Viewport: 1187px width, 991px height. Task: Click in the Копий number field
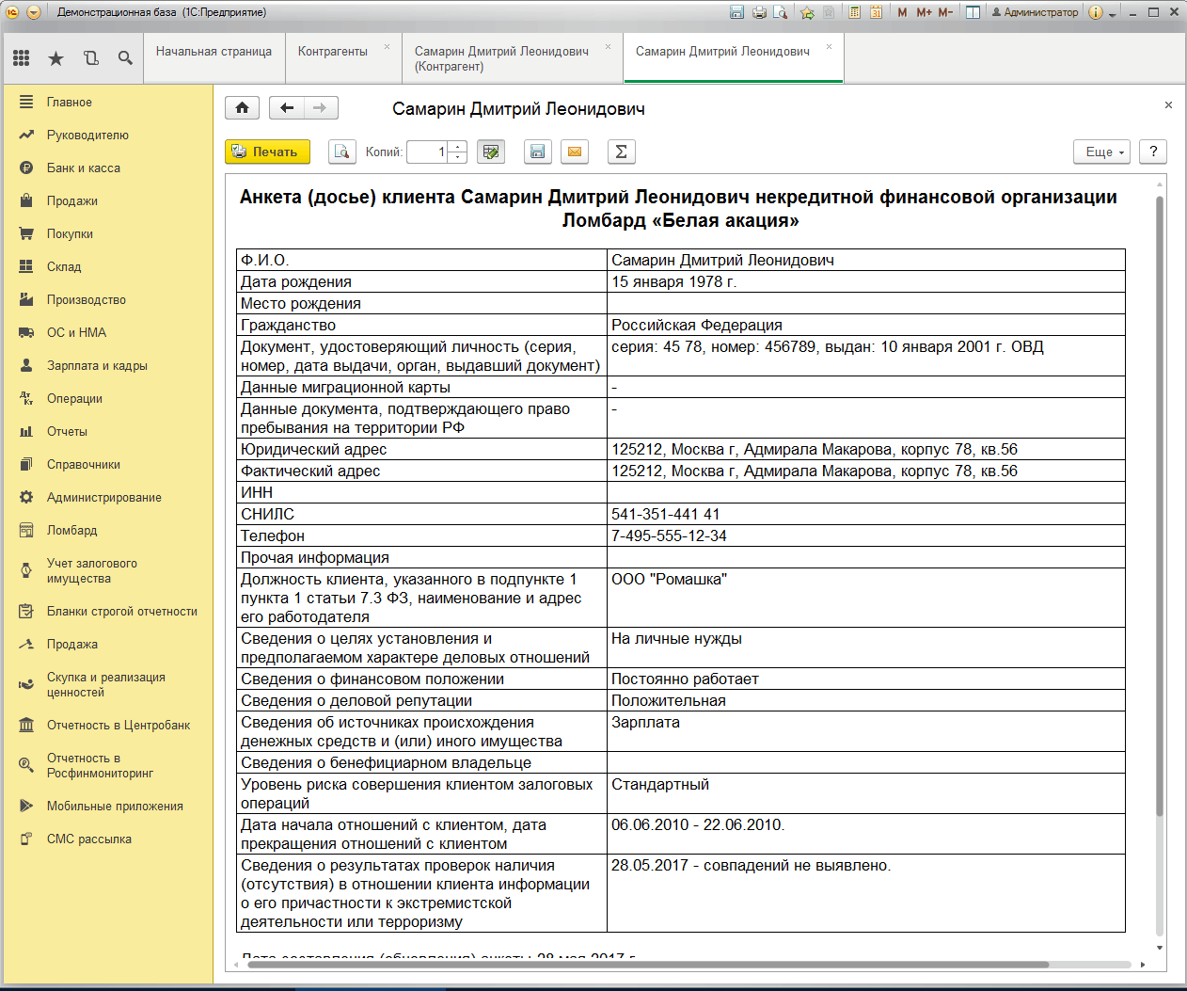(x=429, y=152)
